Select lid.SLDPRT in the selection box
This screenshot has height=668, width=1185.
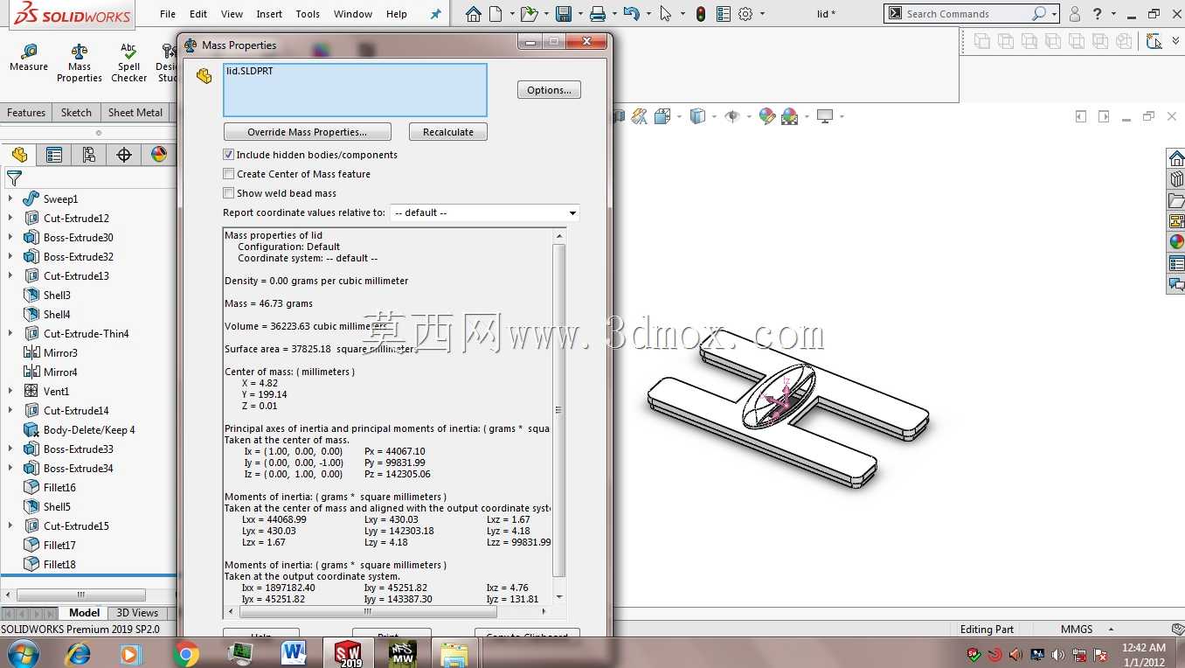click(x=249, y=71)
